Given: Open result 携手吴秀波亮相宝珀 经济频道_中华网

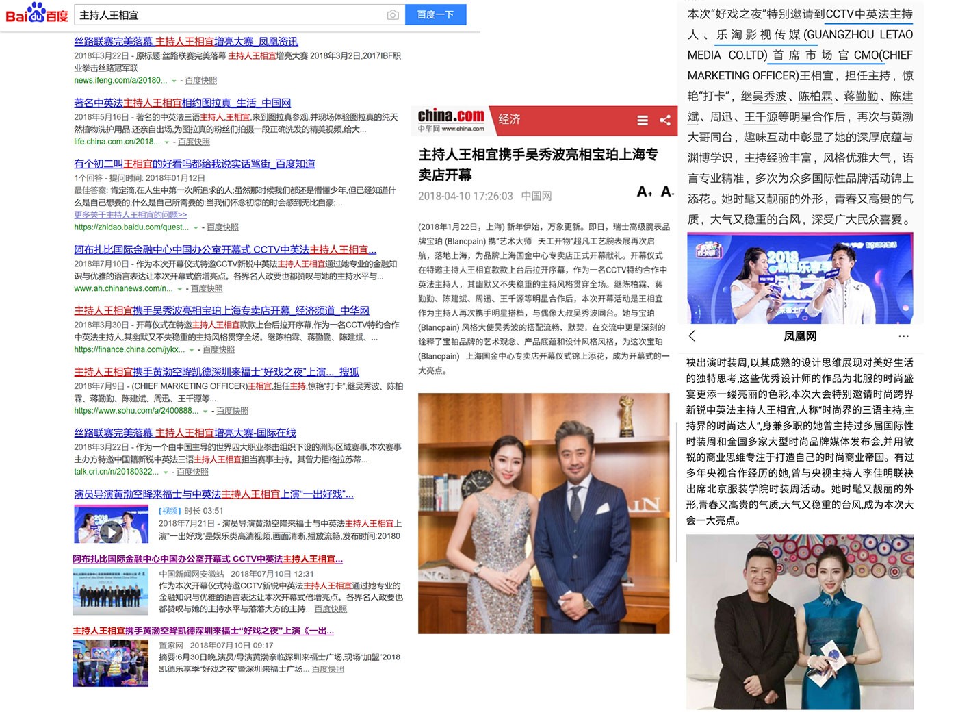Looking at the screenshot, I should [222, 310].
